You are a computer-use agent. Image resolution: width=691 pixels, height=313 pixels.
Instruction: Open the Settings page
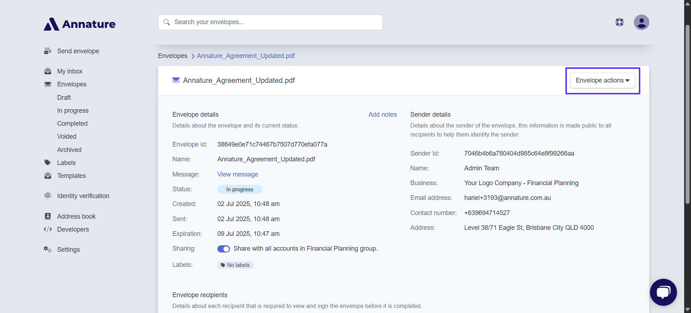pos(68,250)
